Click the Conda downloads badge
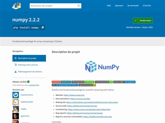165x123 pixels. point(104,82)
